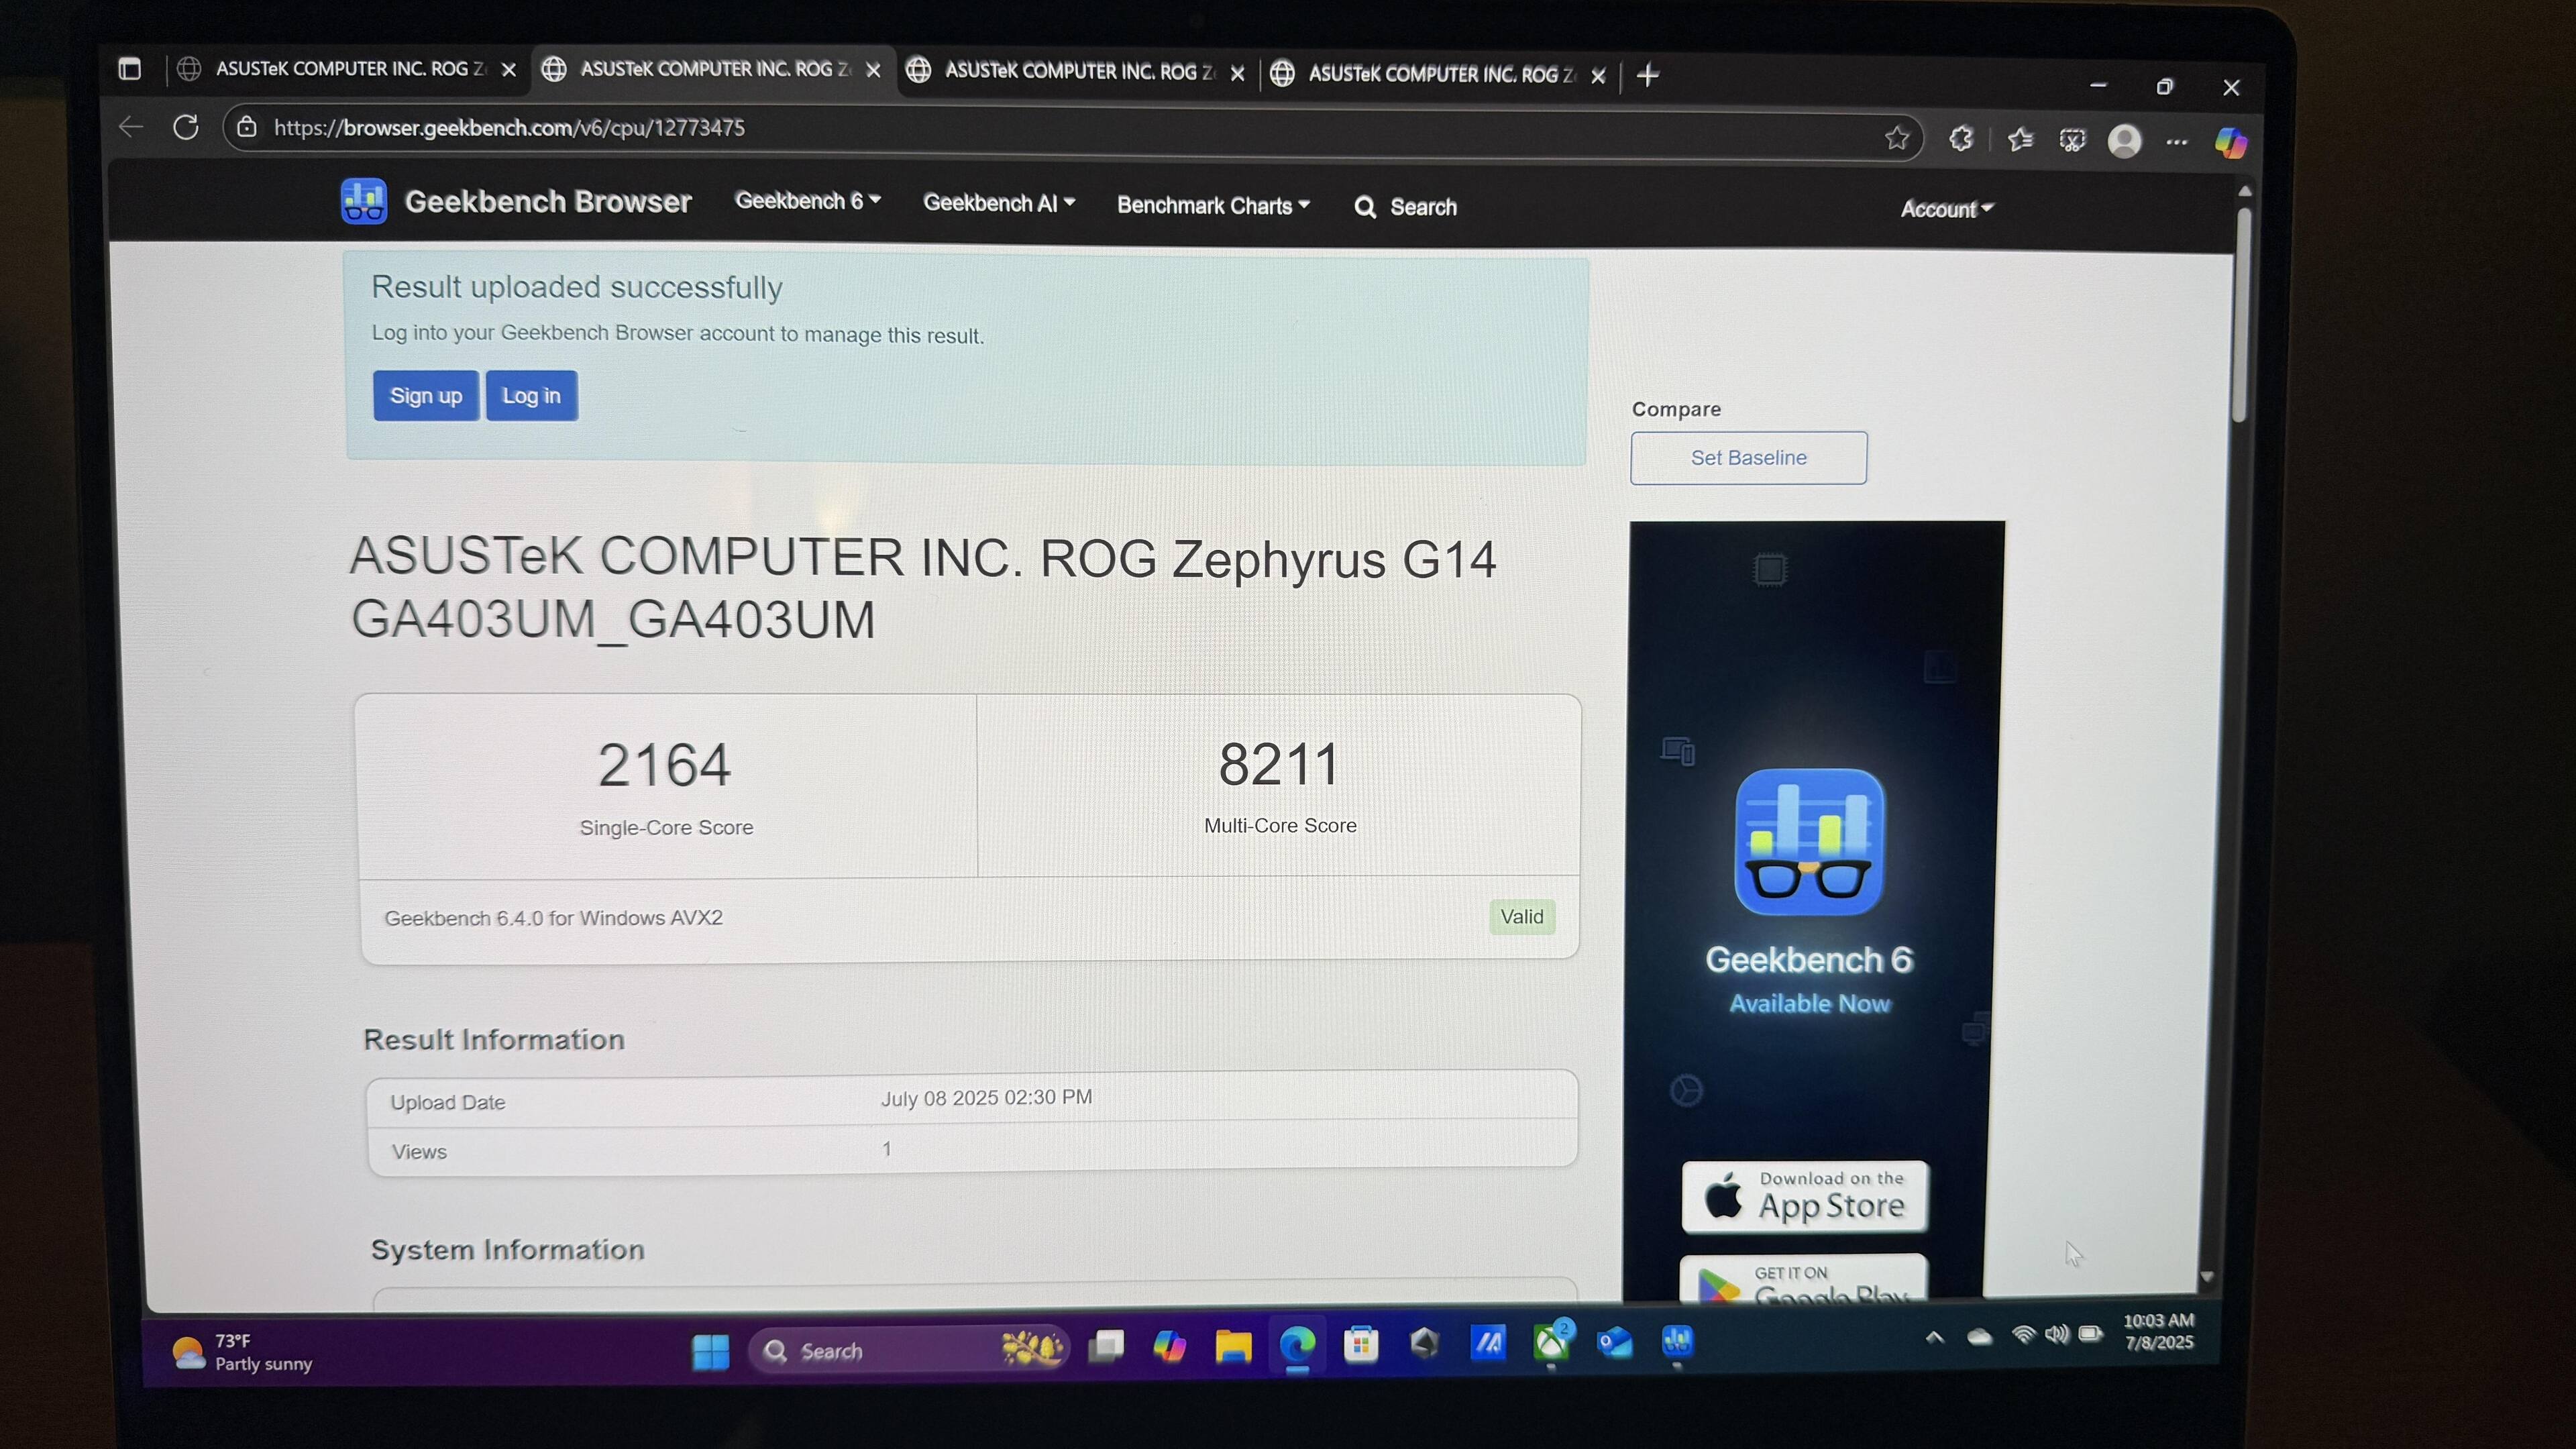Image resolution: width=2576 pixels, height=1449 pixels.
Task: Click Search in the navigation bar
Action: (x=1406, y=207)
